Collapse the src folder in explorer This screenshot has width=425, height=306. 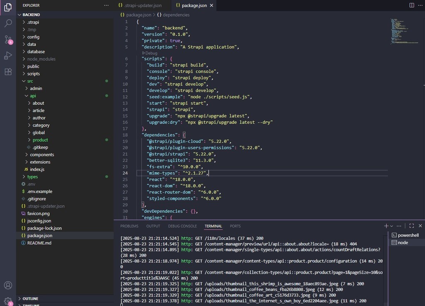click(30, 81)
